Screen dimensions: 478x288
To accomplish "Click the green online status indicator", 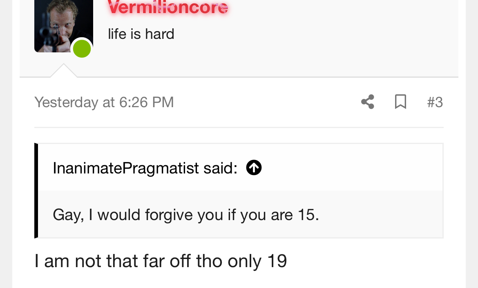I will pyautogui.click(x=82, y=49).
